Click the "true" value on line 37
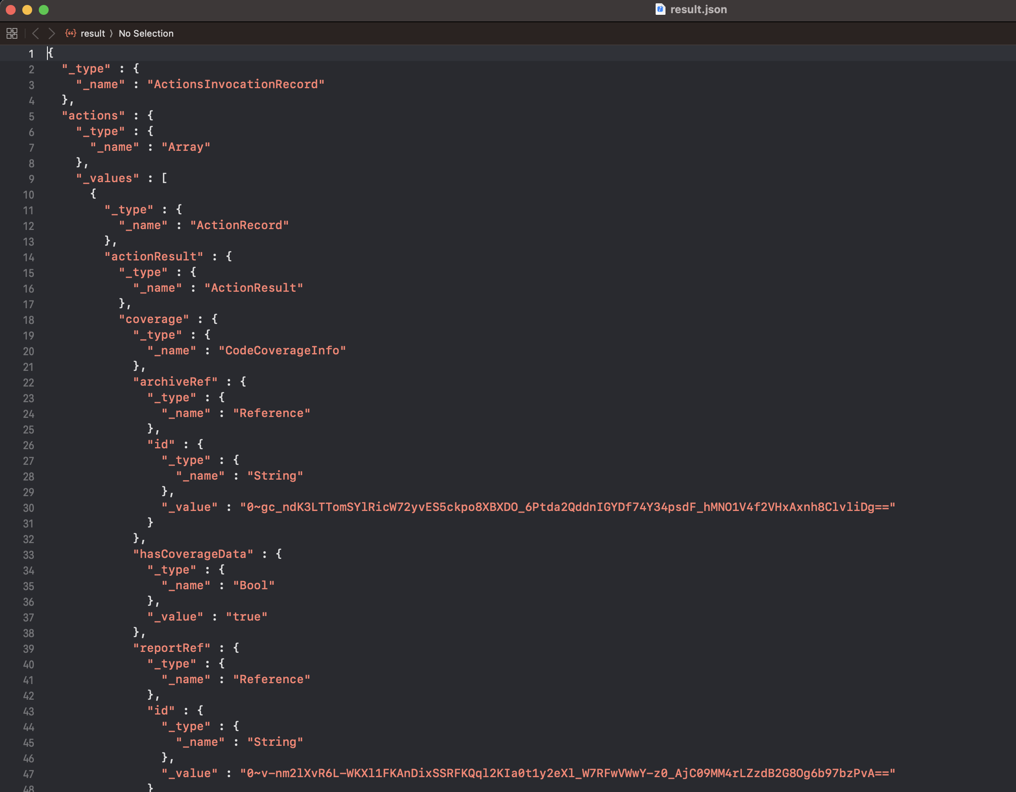Screen dimensions: 1016x792 coord(246,617)
